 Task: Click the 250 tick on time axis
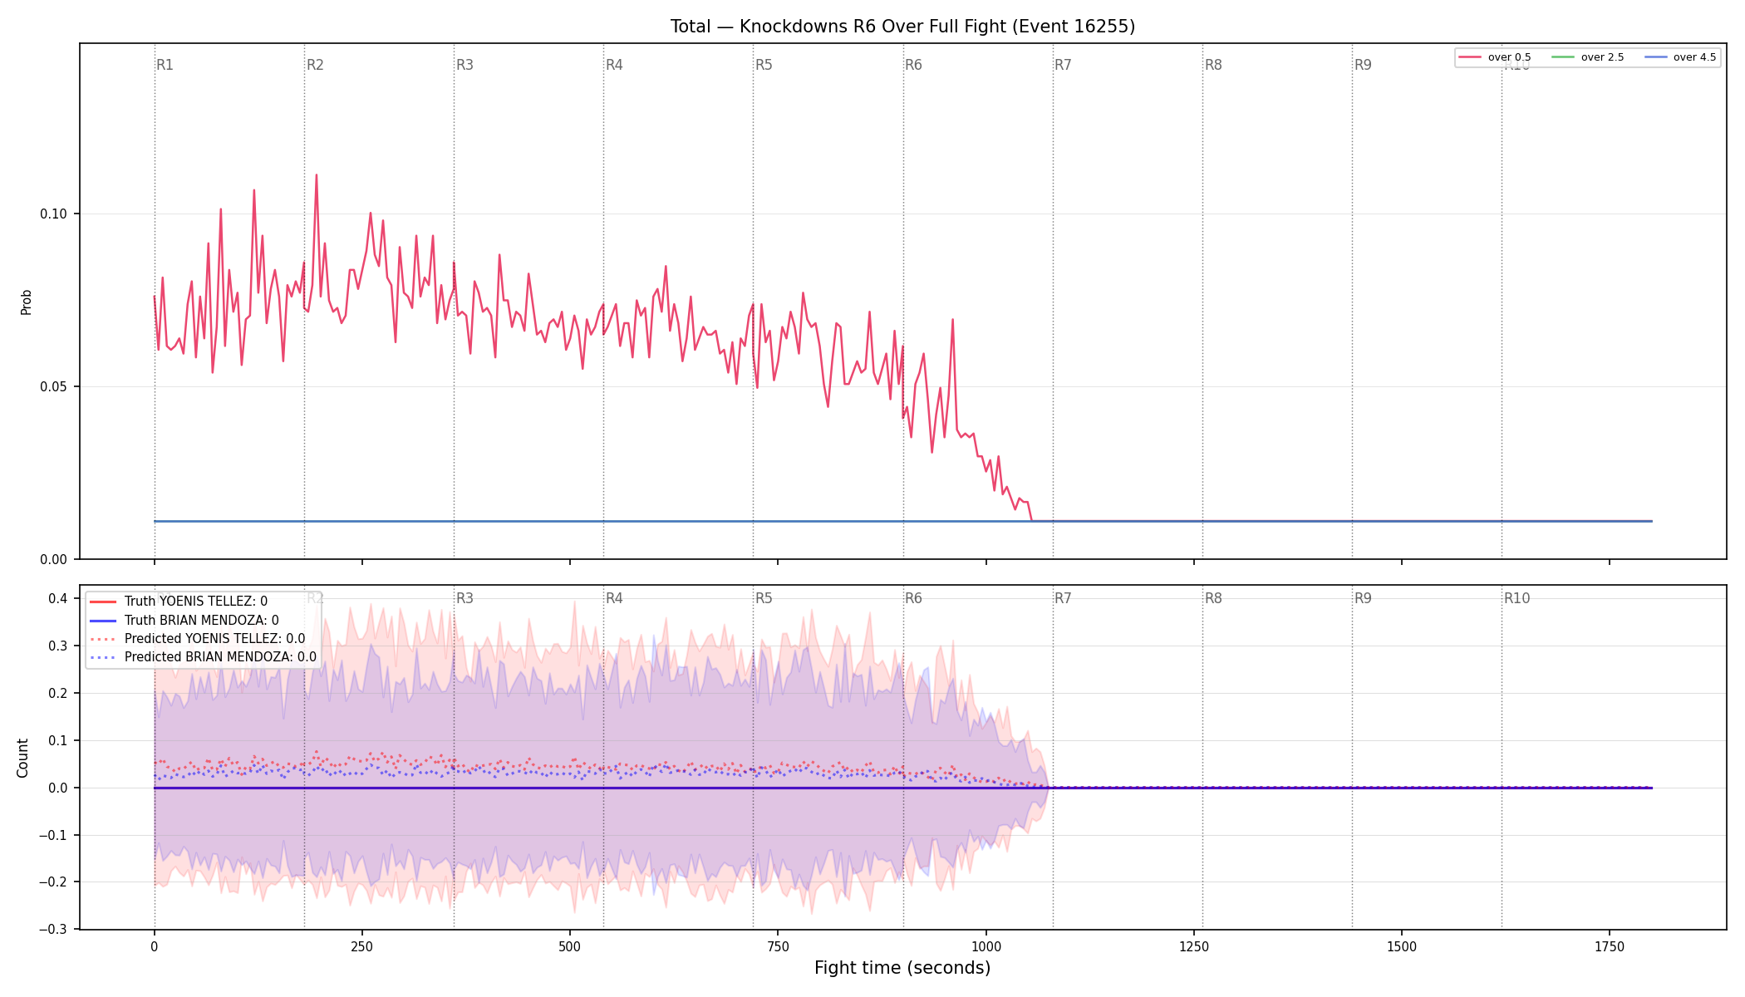click(x=362, y=946)
